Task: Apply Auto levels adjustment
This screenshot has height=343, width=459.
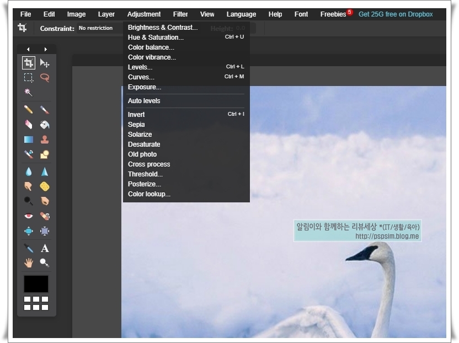Action: pos(186,101)
